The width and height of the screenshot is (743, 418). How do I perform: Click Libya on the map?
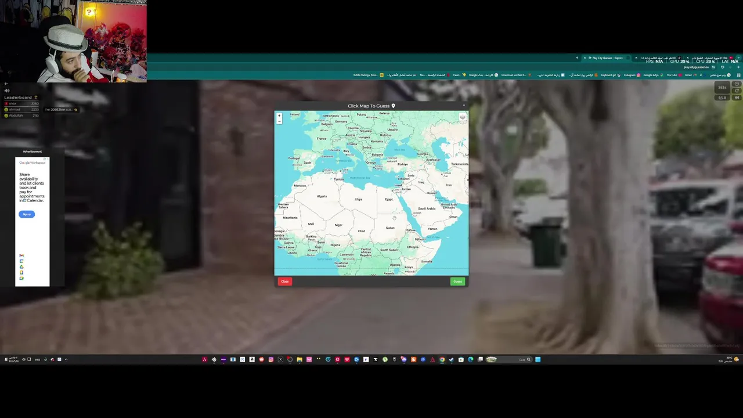point(359,199)
